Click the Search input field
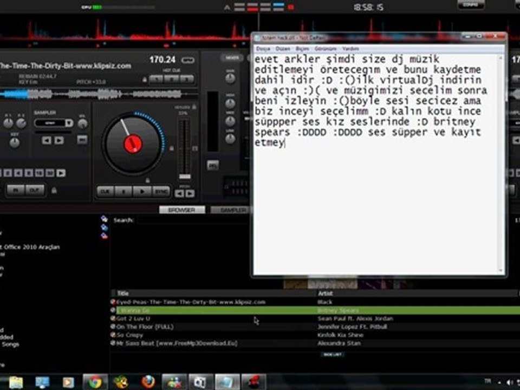Image resolution: width=520 pixels, height=390 pixels. pos(192,220)
